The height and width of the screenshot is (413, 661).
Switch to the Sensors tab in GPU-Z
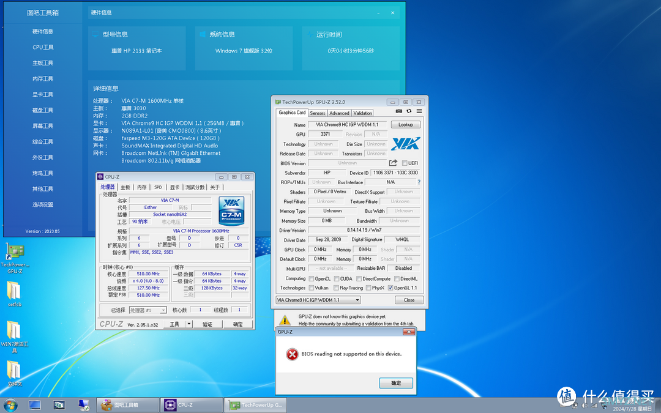pyautogui.click(x=318, y=113)
